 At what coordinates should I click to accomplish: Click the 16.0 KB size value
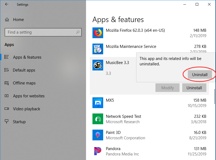[x=200, y=133]
